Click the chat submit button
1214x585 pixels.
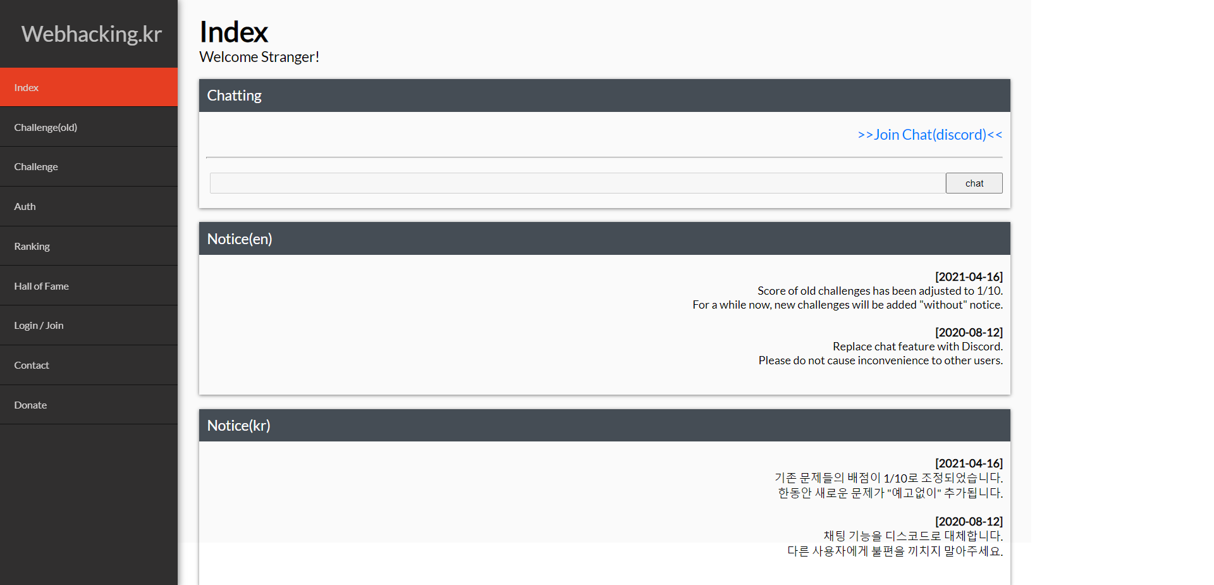point(974,183)
